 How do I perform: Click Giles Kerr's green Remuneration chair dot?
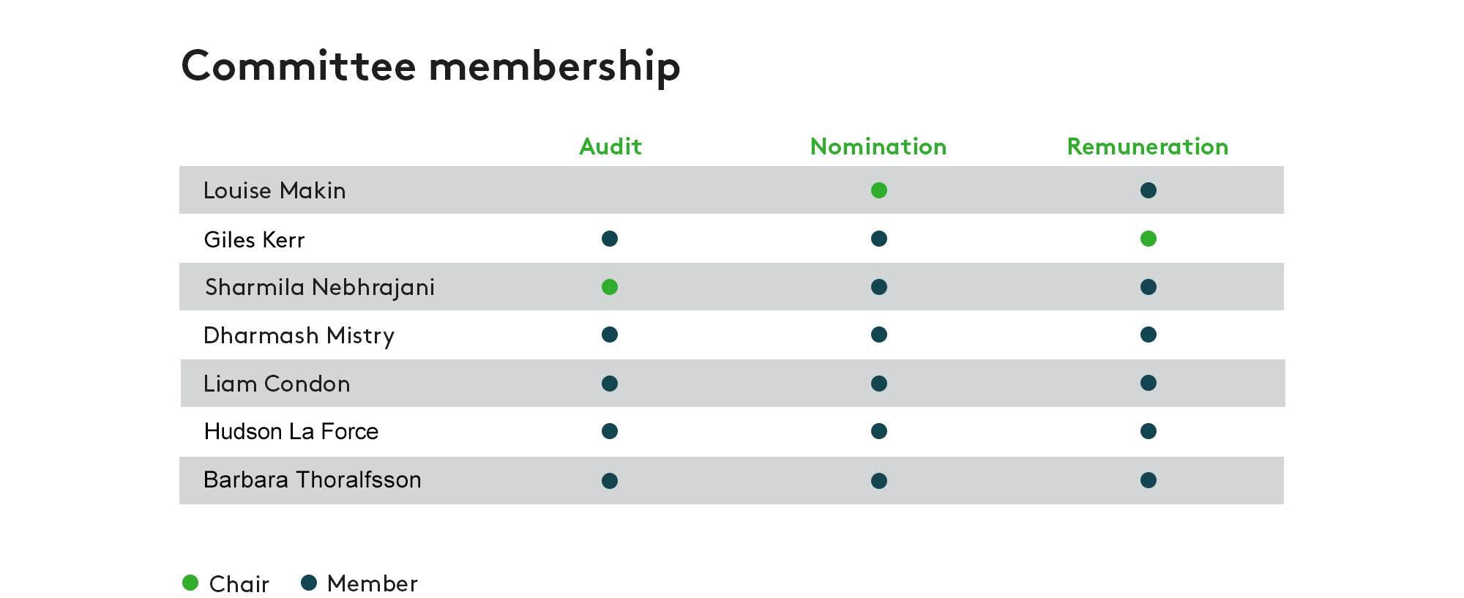1149,239
